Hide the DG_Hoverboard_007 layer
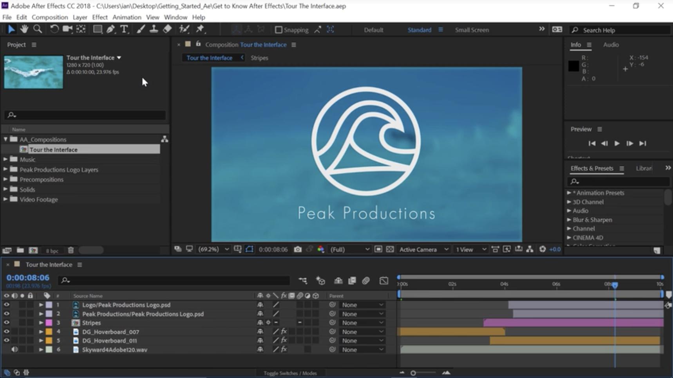The image size is (673, 378). coord(6,332)
